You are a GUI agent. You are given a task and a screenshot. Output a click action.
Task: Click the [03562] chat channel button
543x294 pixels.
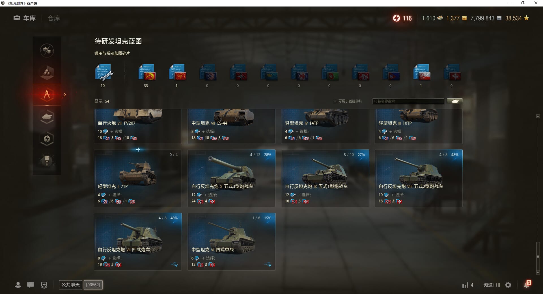pyautogui.click(x=93, y=285)
